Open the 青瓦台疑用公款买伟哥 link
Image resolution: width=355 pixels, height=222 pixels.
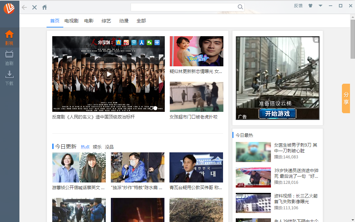pos(196,188)
